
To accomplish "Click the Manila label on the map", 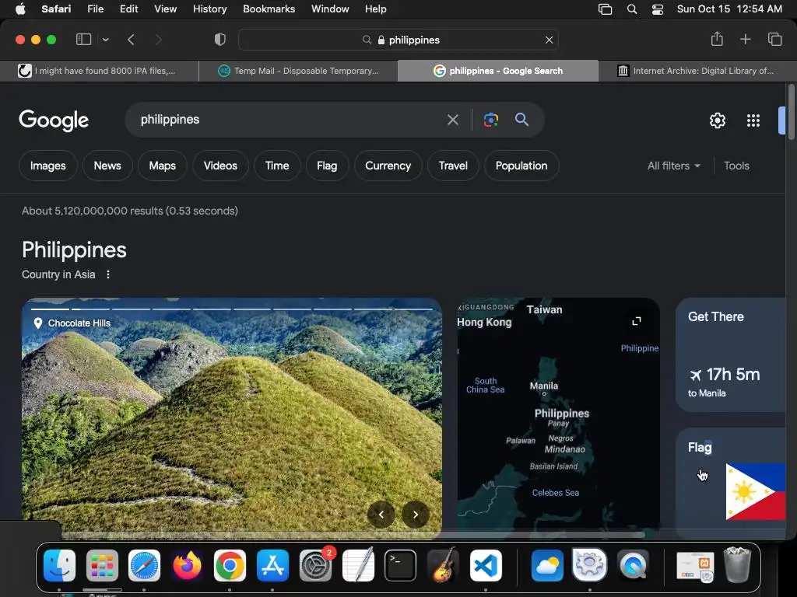I will point(544,386).
